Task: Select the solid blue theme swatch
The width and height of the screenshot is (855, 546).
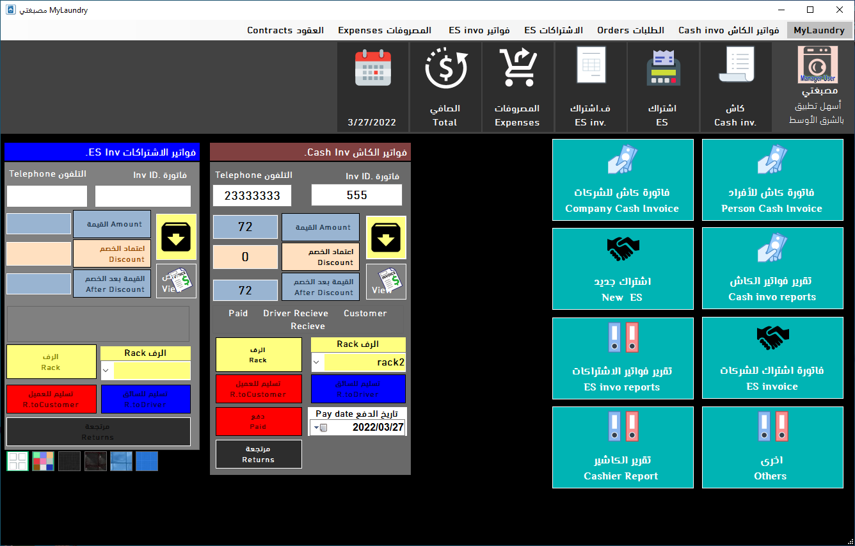Action: 147,461
